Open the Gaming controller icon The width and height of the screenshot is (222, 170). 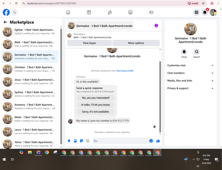tap(151, 12)
